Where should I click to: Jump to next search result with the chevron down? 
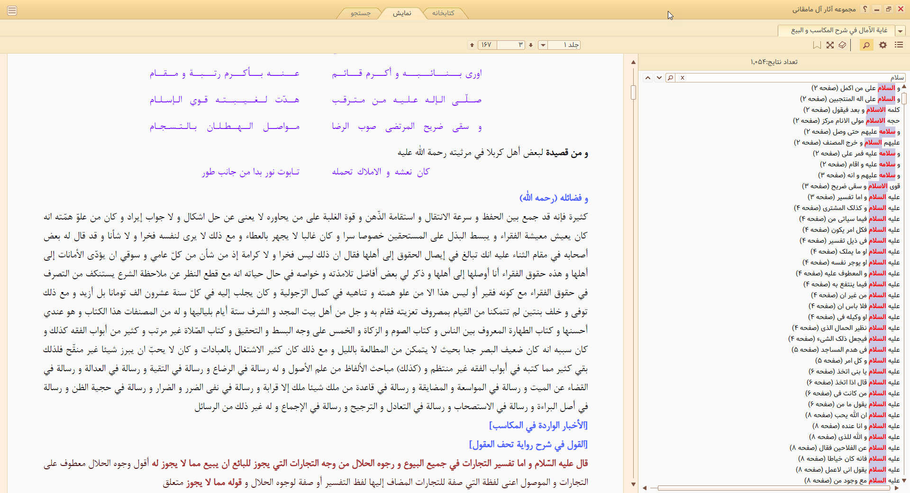659,78
